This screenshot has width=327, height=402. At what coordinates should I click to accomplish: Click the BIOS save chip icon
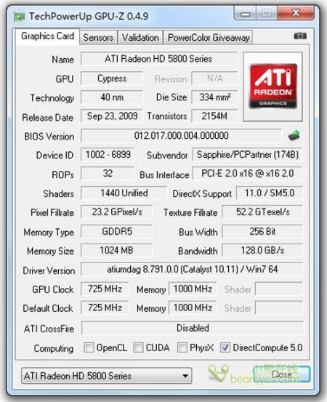(x=294, y=135)
